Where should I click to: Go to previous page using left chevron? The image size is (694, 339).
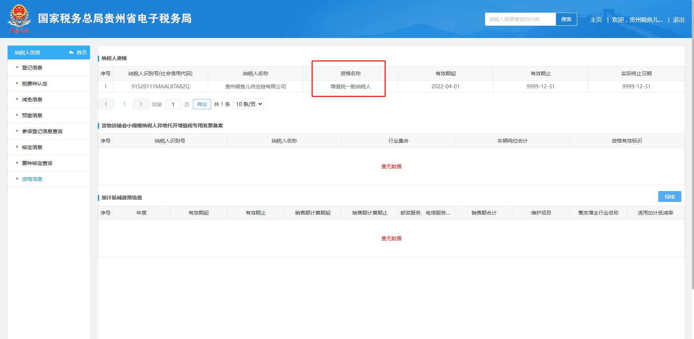click(106, 104)
